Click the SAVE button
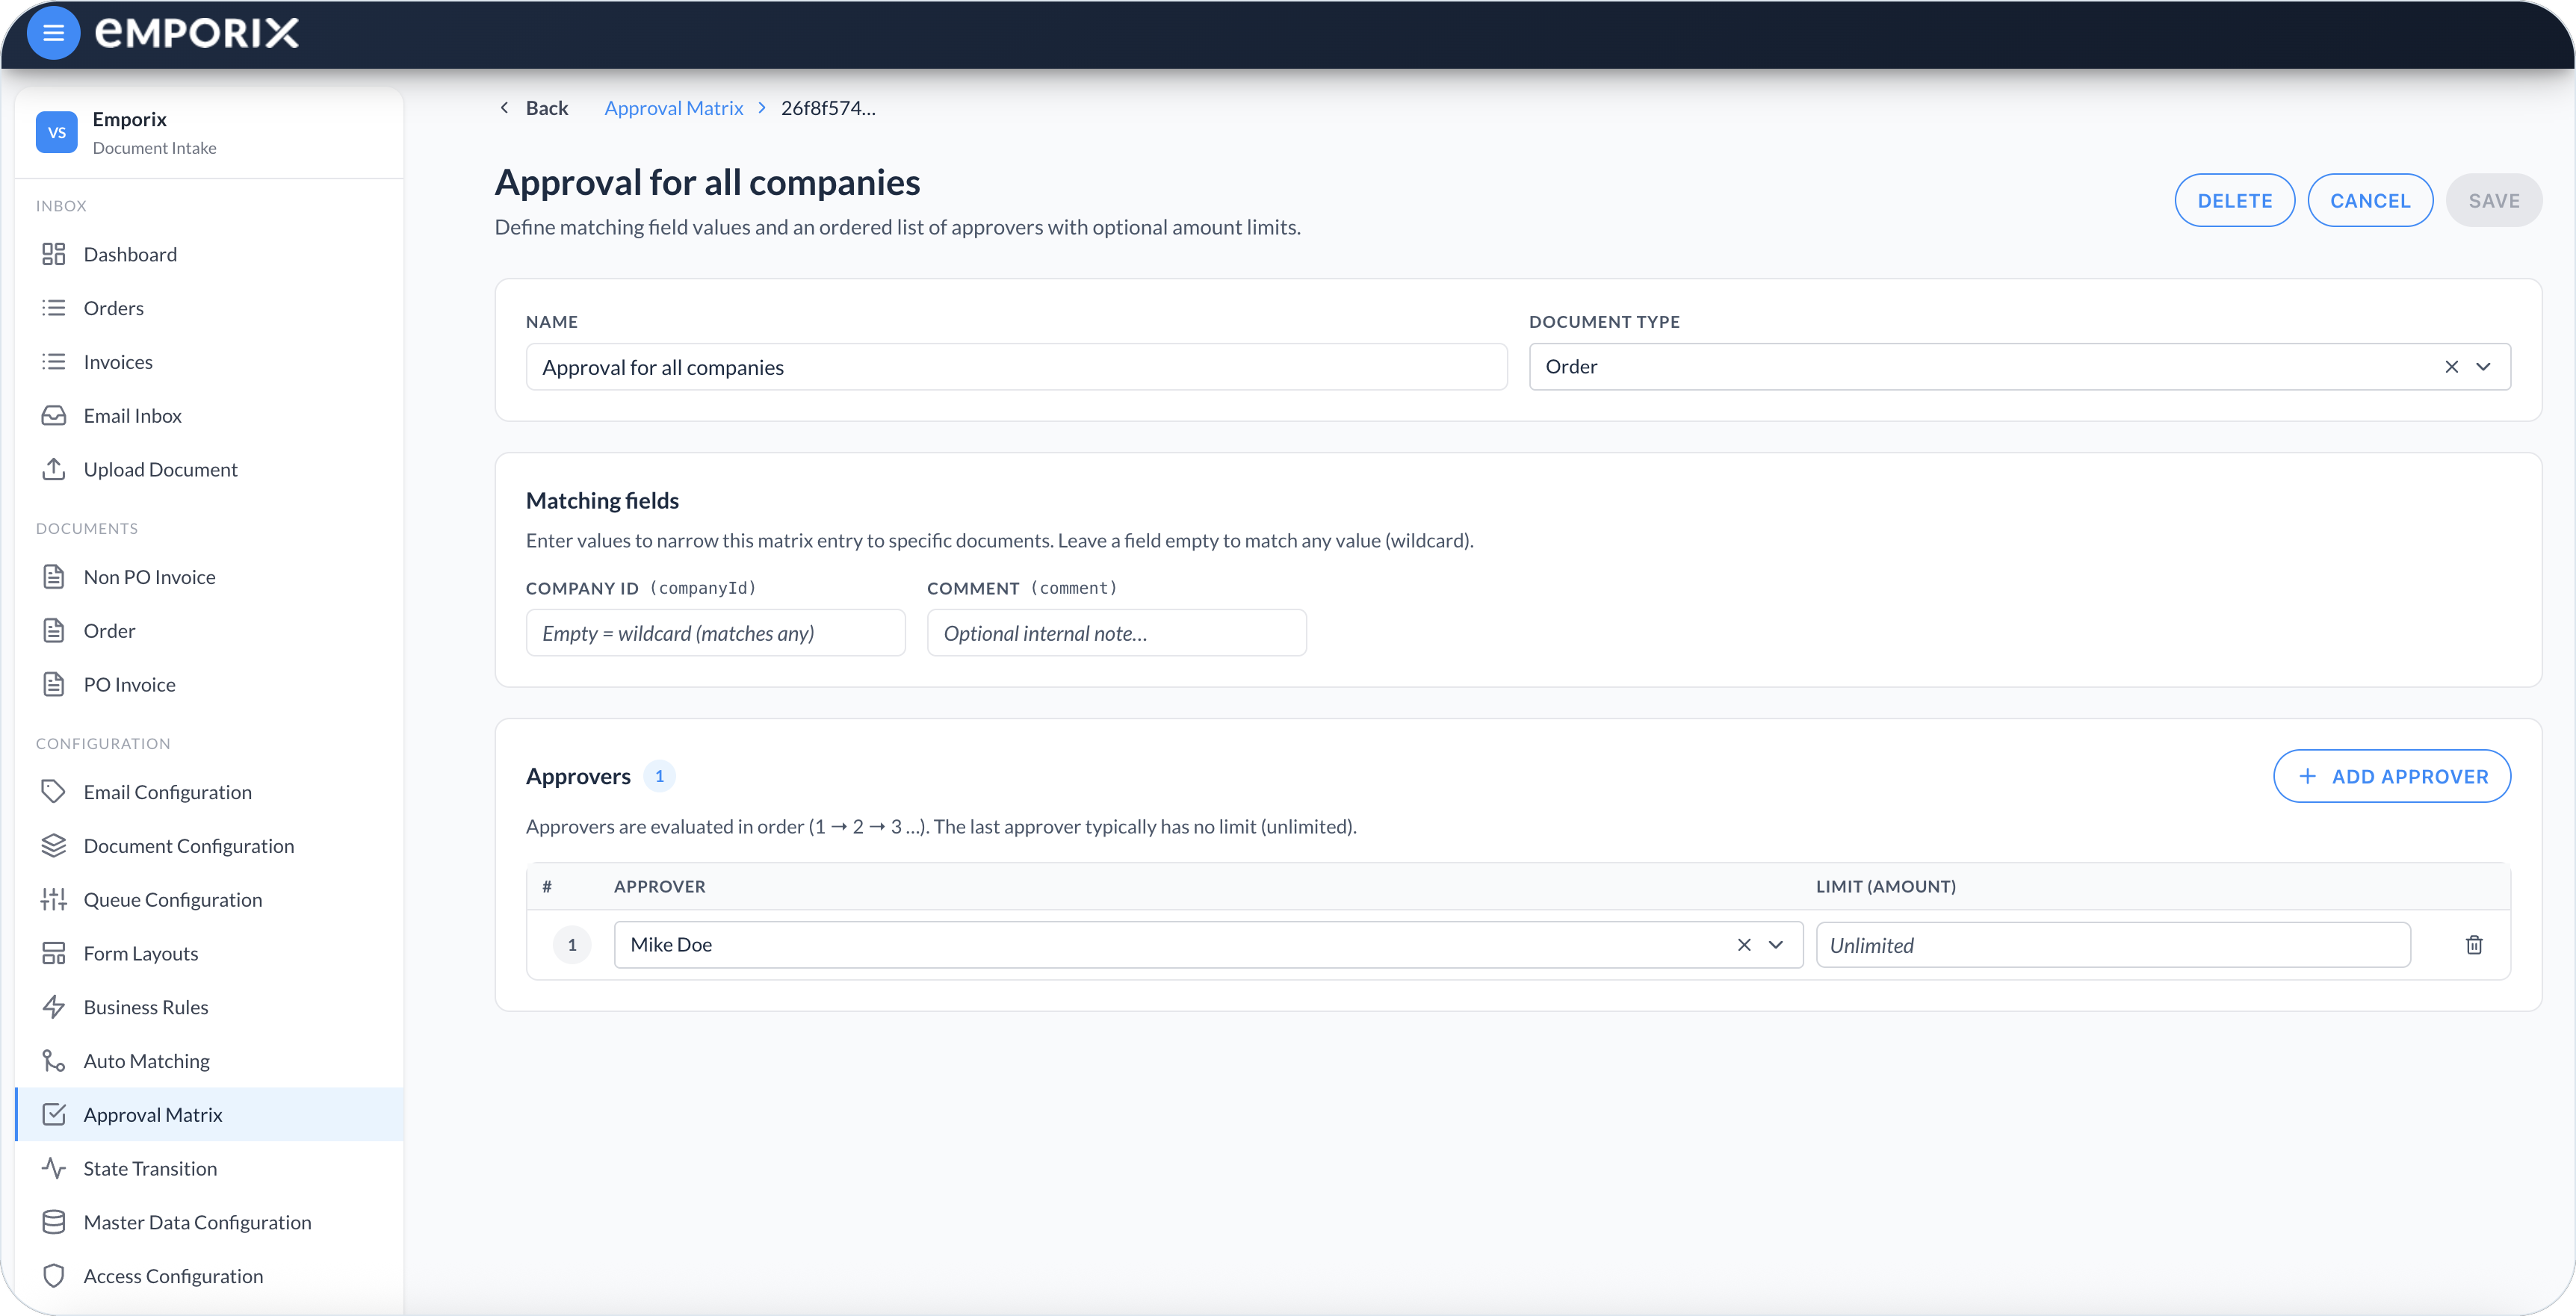This screenshot has width=2576, height=1316. click(2494, 201)
